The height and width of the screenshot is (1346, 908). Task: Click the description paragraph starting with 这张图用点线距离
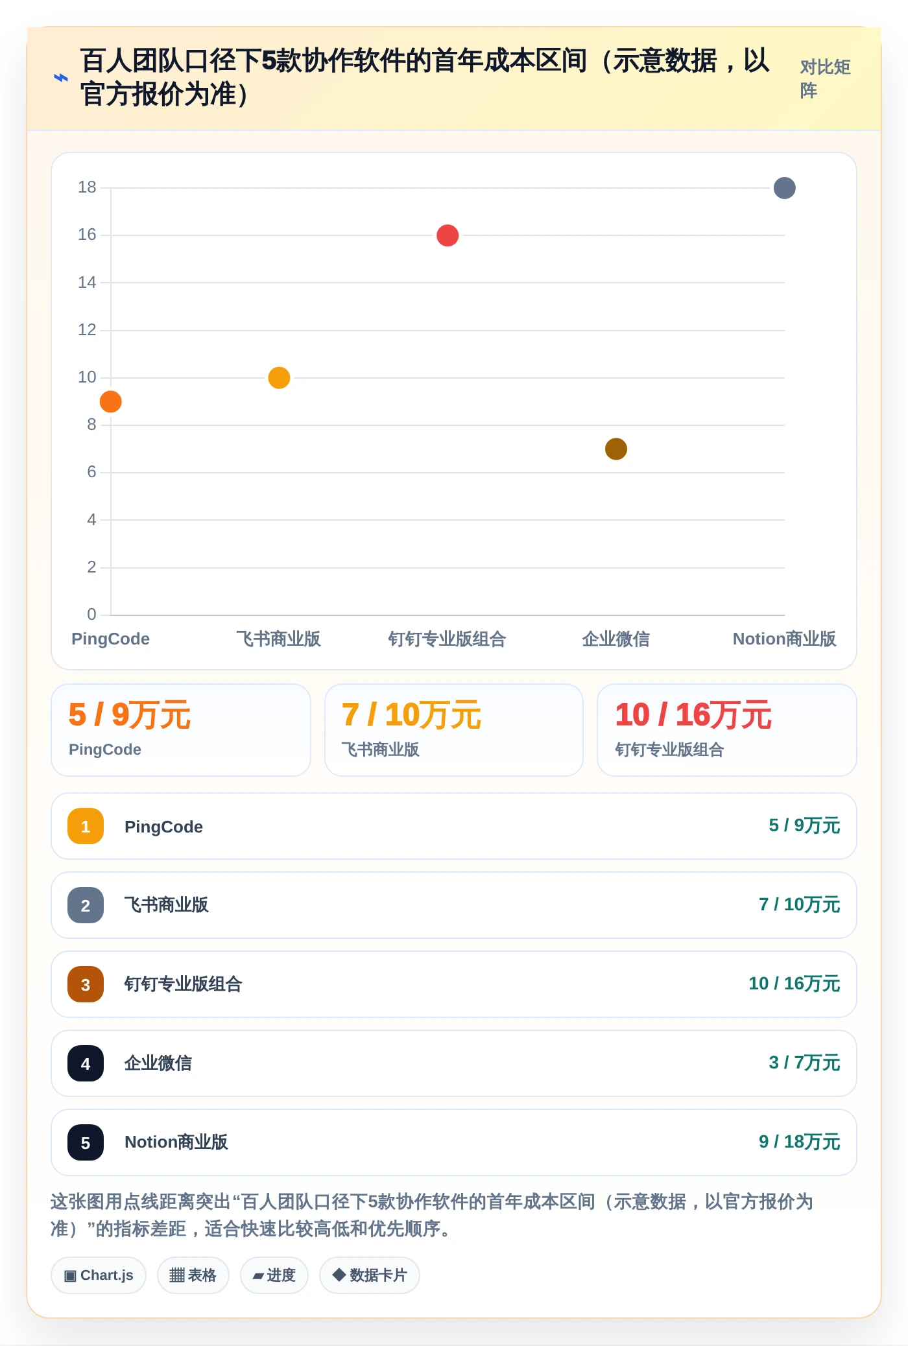pyautogui.click(x=432, y=1215)
